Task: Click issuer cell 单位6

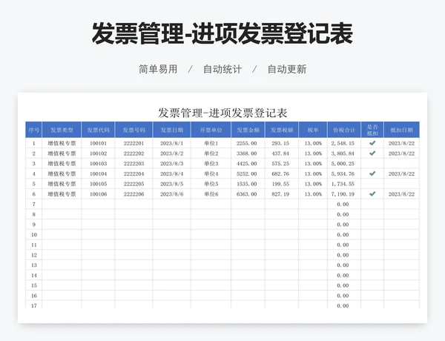Action: [211, 194]
